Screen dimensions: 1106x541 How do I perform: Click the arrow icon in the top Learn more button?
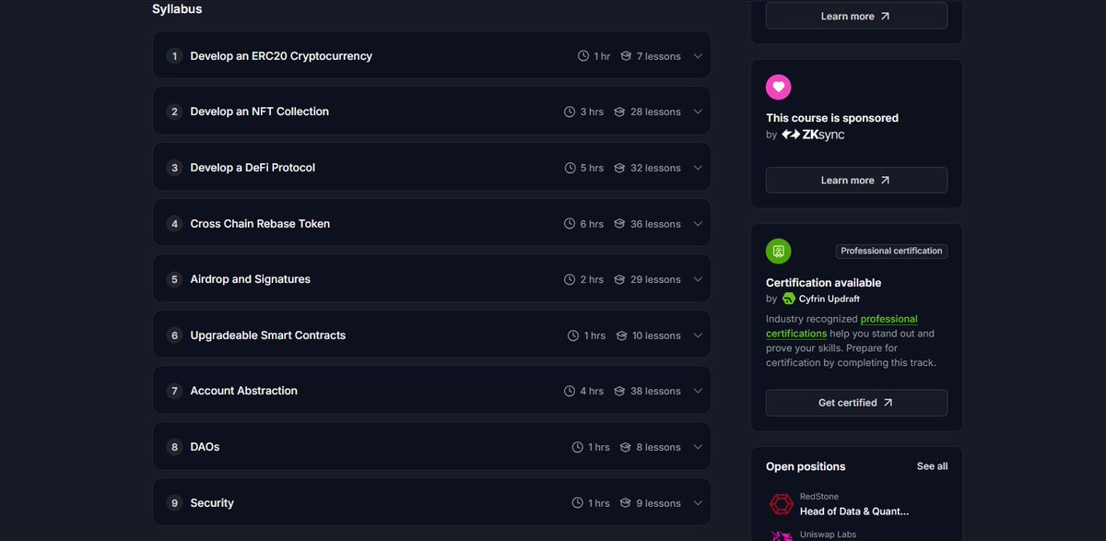coord(887,15)
